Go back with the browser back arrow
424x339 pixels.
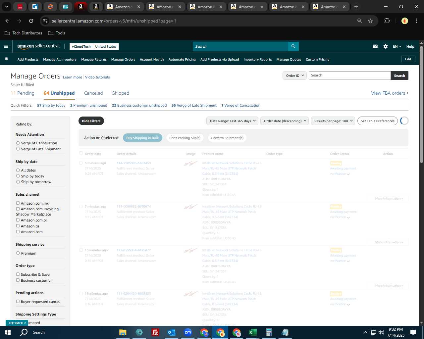pos(7,21)
